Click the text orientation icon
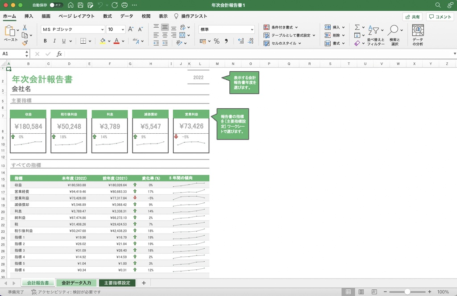This screenshot has height=296, width=457. [x=179, y=43]
